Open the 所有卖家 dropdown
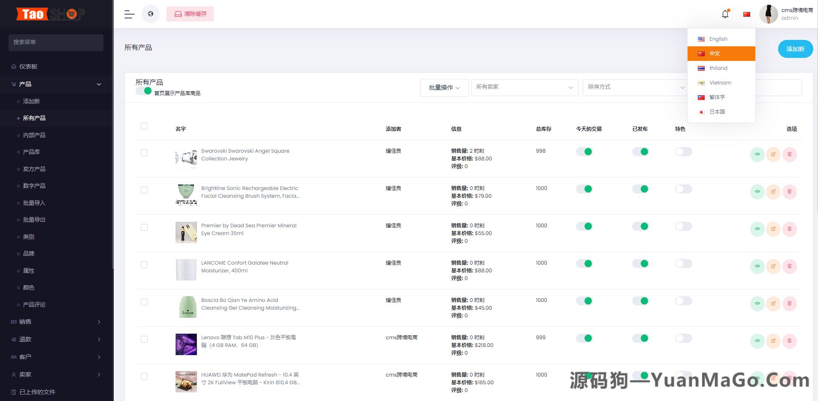 524,87
